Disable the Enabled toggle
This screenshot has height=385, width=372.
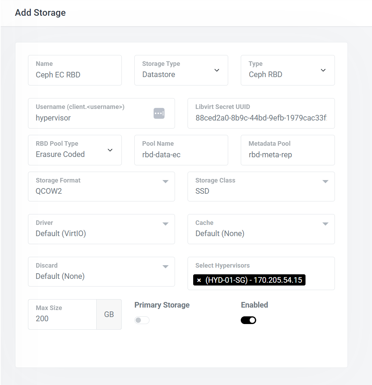pos(248,320)
